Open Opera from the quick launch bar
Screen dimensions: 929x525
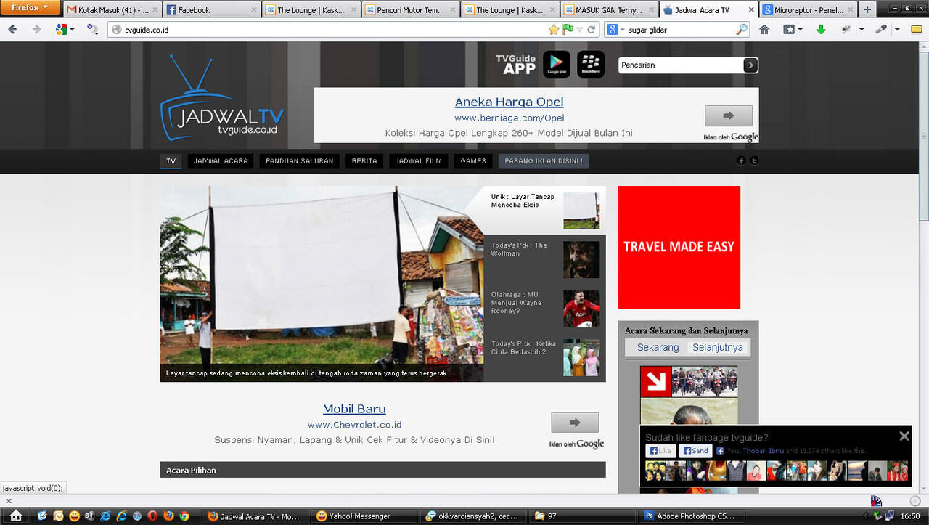(x=152, y=516)
